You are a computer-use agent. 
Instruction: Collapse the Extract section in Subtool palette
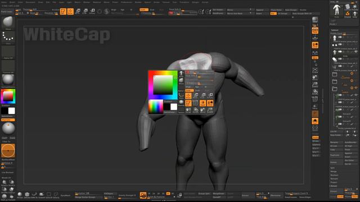click(334, 186)
